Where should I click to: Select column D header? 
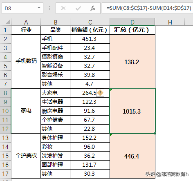[x=132, y=22]
